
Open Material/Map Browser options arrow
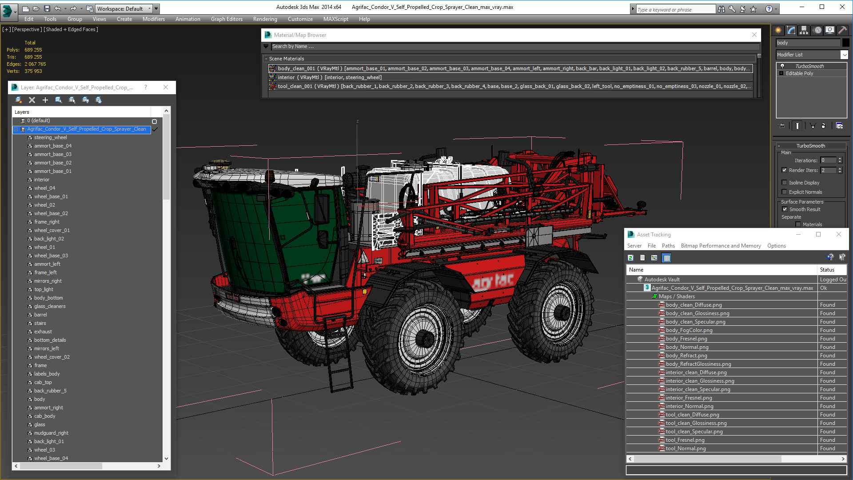pos(266,46)
